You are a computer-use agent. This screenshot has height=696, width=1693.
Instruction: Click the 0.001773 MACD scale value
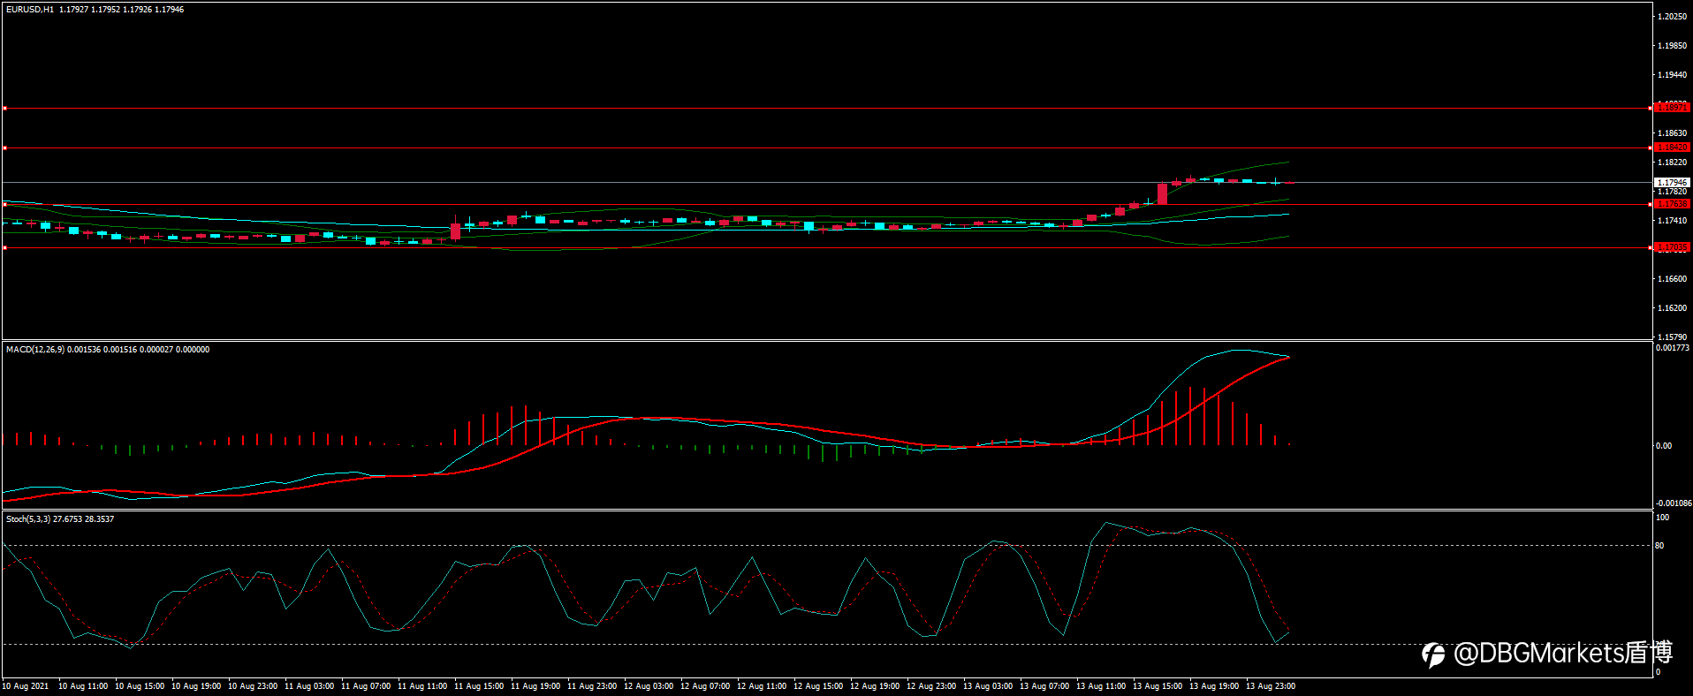point(1672,348)
